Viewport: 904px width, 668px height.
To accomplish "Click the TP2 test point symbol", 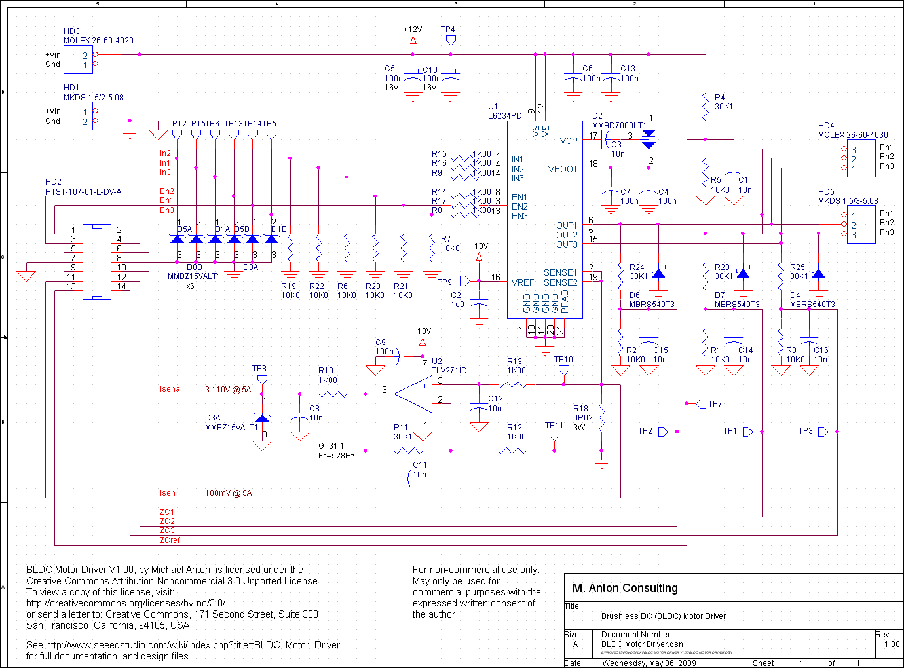I will (664, 432).
